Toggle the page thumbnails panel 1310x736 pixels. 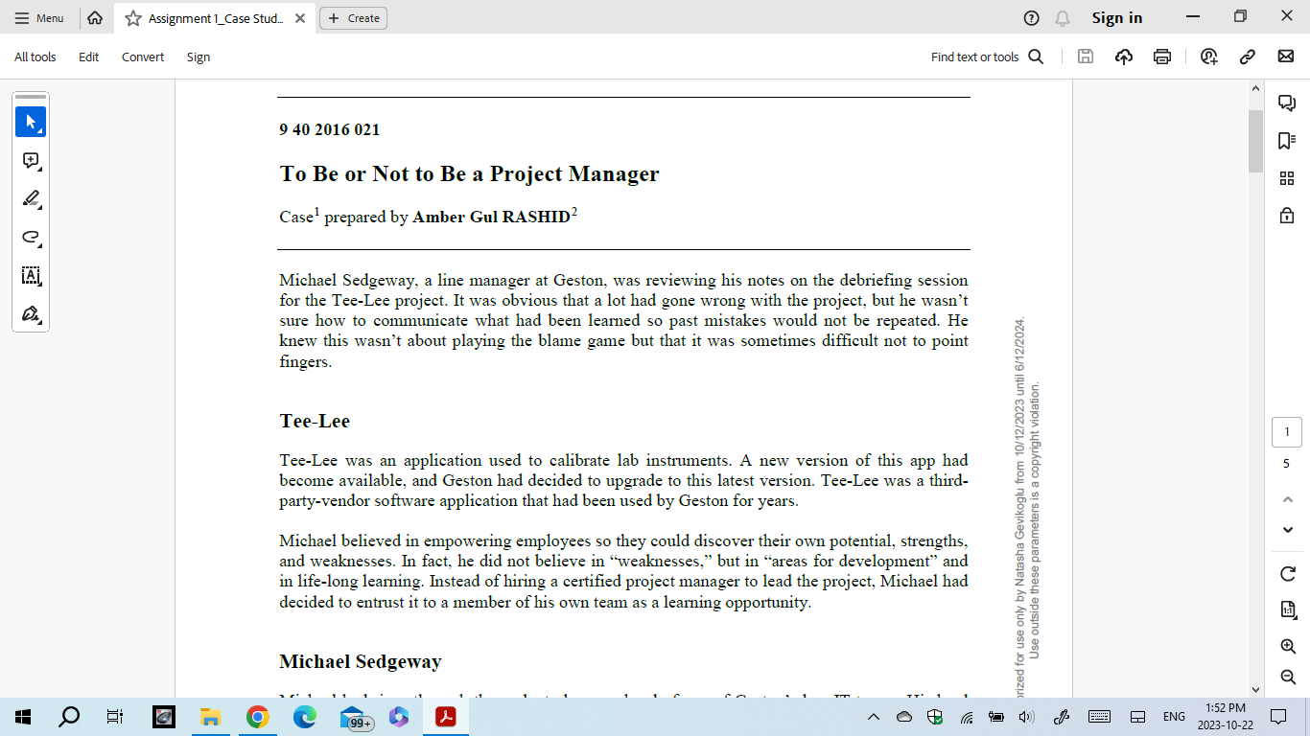click(x=1286, y=178)
